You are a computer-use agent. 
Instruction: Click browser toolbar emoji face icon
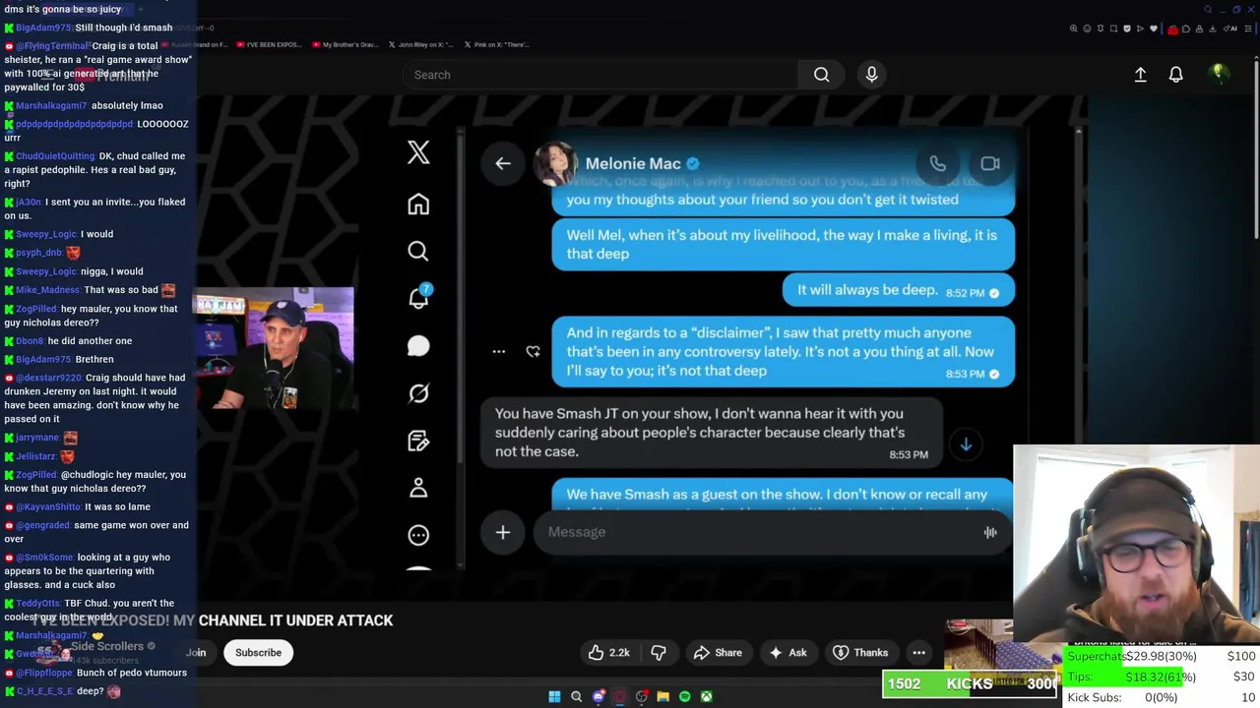[1088, 29]
